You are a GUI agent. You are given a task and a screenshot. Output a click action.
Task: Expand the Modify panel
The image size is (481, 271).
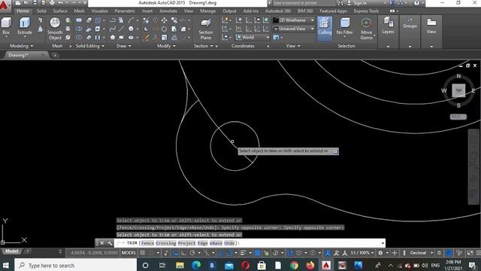pos(166,46)
